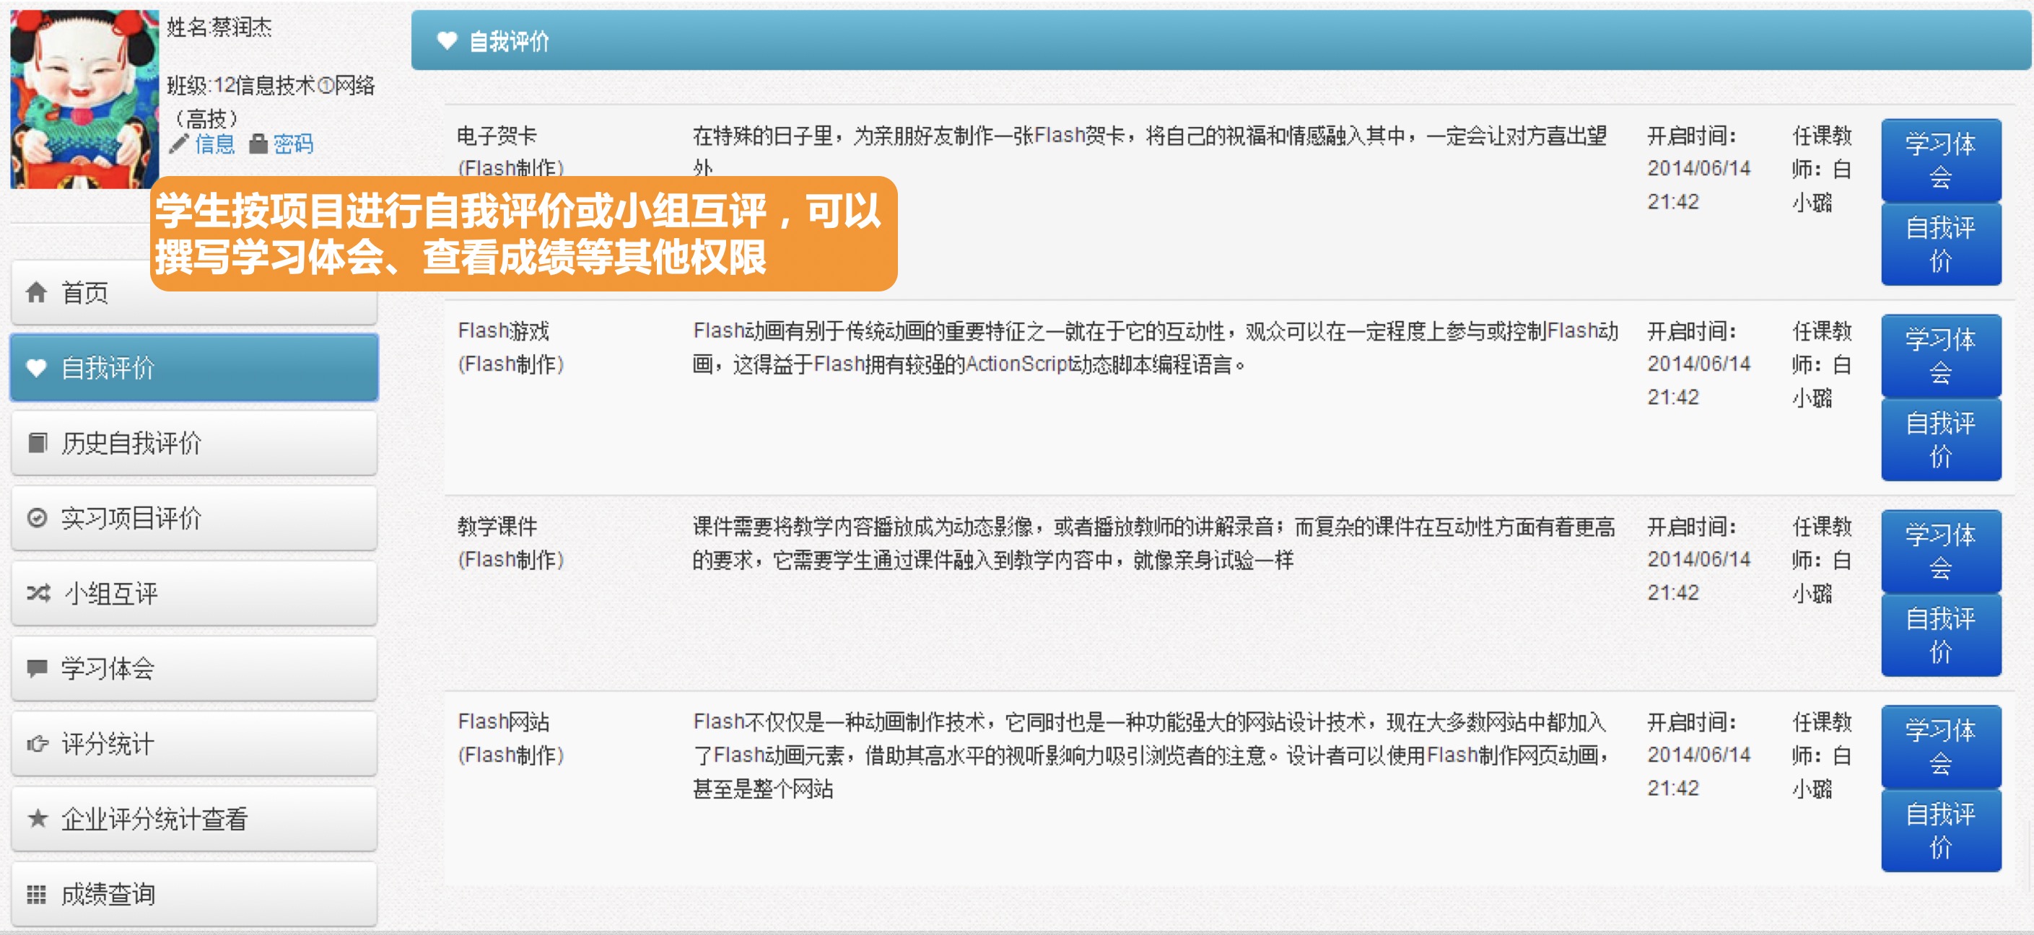2034x935 pixels.
Task: Click the Flash游戏 project title
Action: [503, 331]
